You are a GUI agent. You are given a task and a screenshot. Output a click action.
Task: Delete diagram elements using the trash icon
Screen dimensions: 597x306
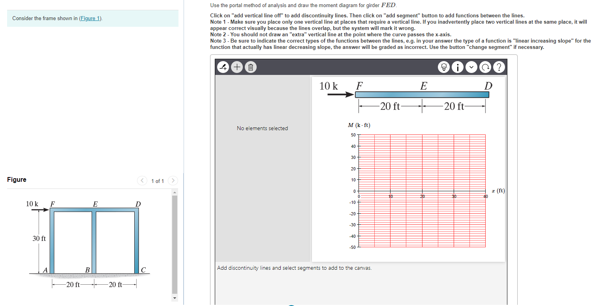click(x=251, y=67)
